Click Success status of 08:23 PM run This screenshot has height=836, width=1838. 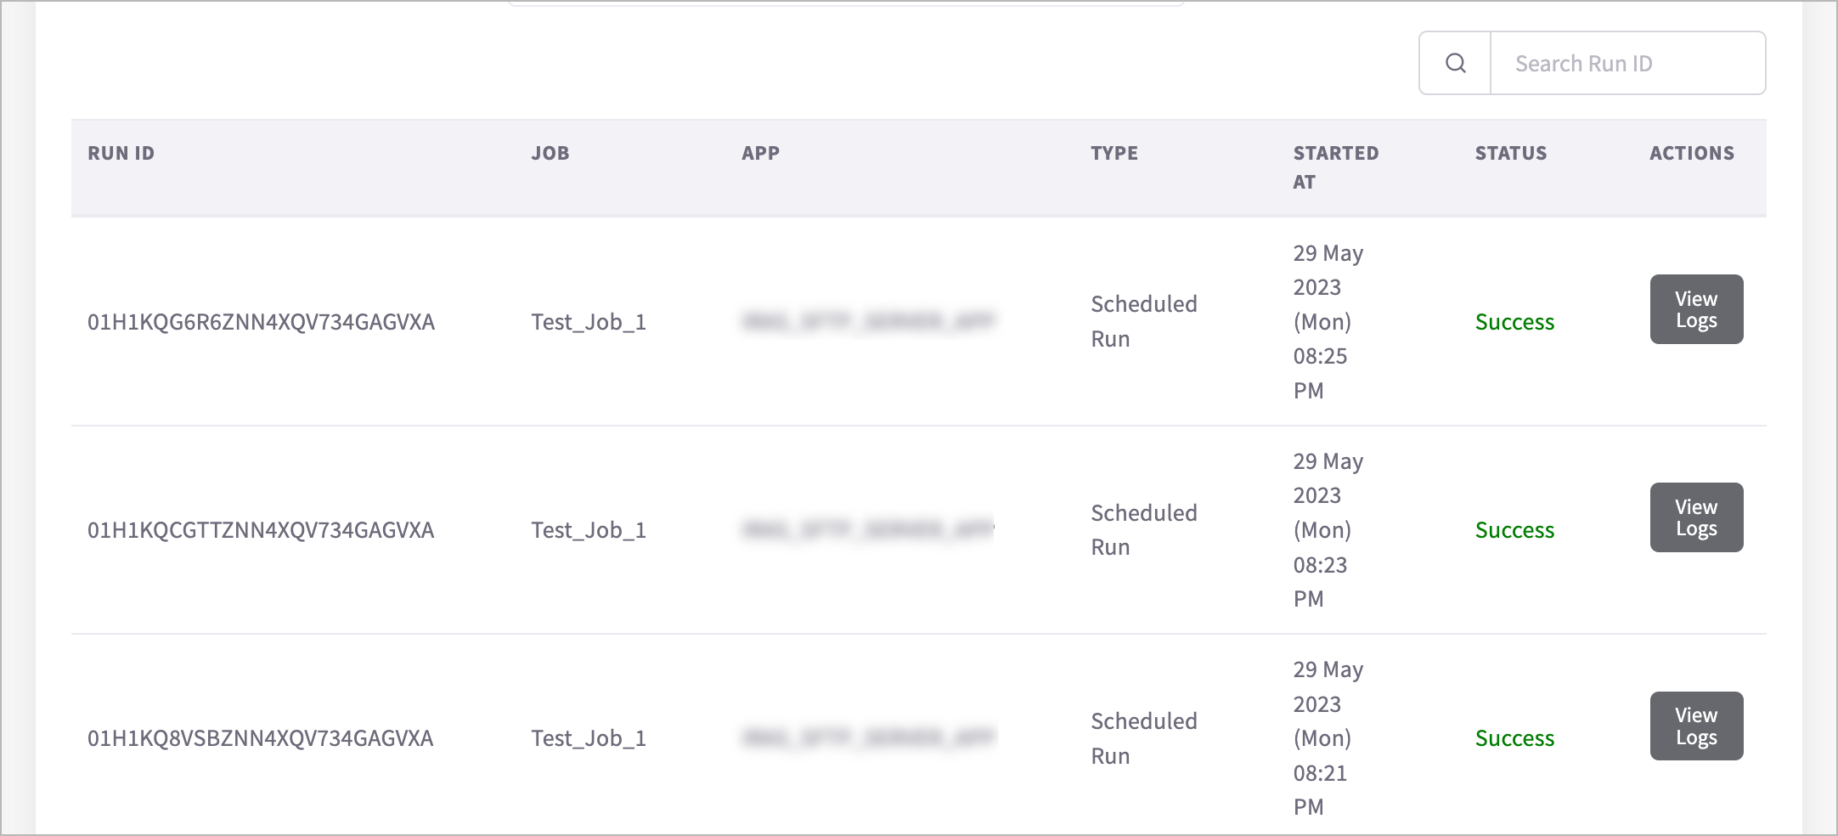point(1514,530)
